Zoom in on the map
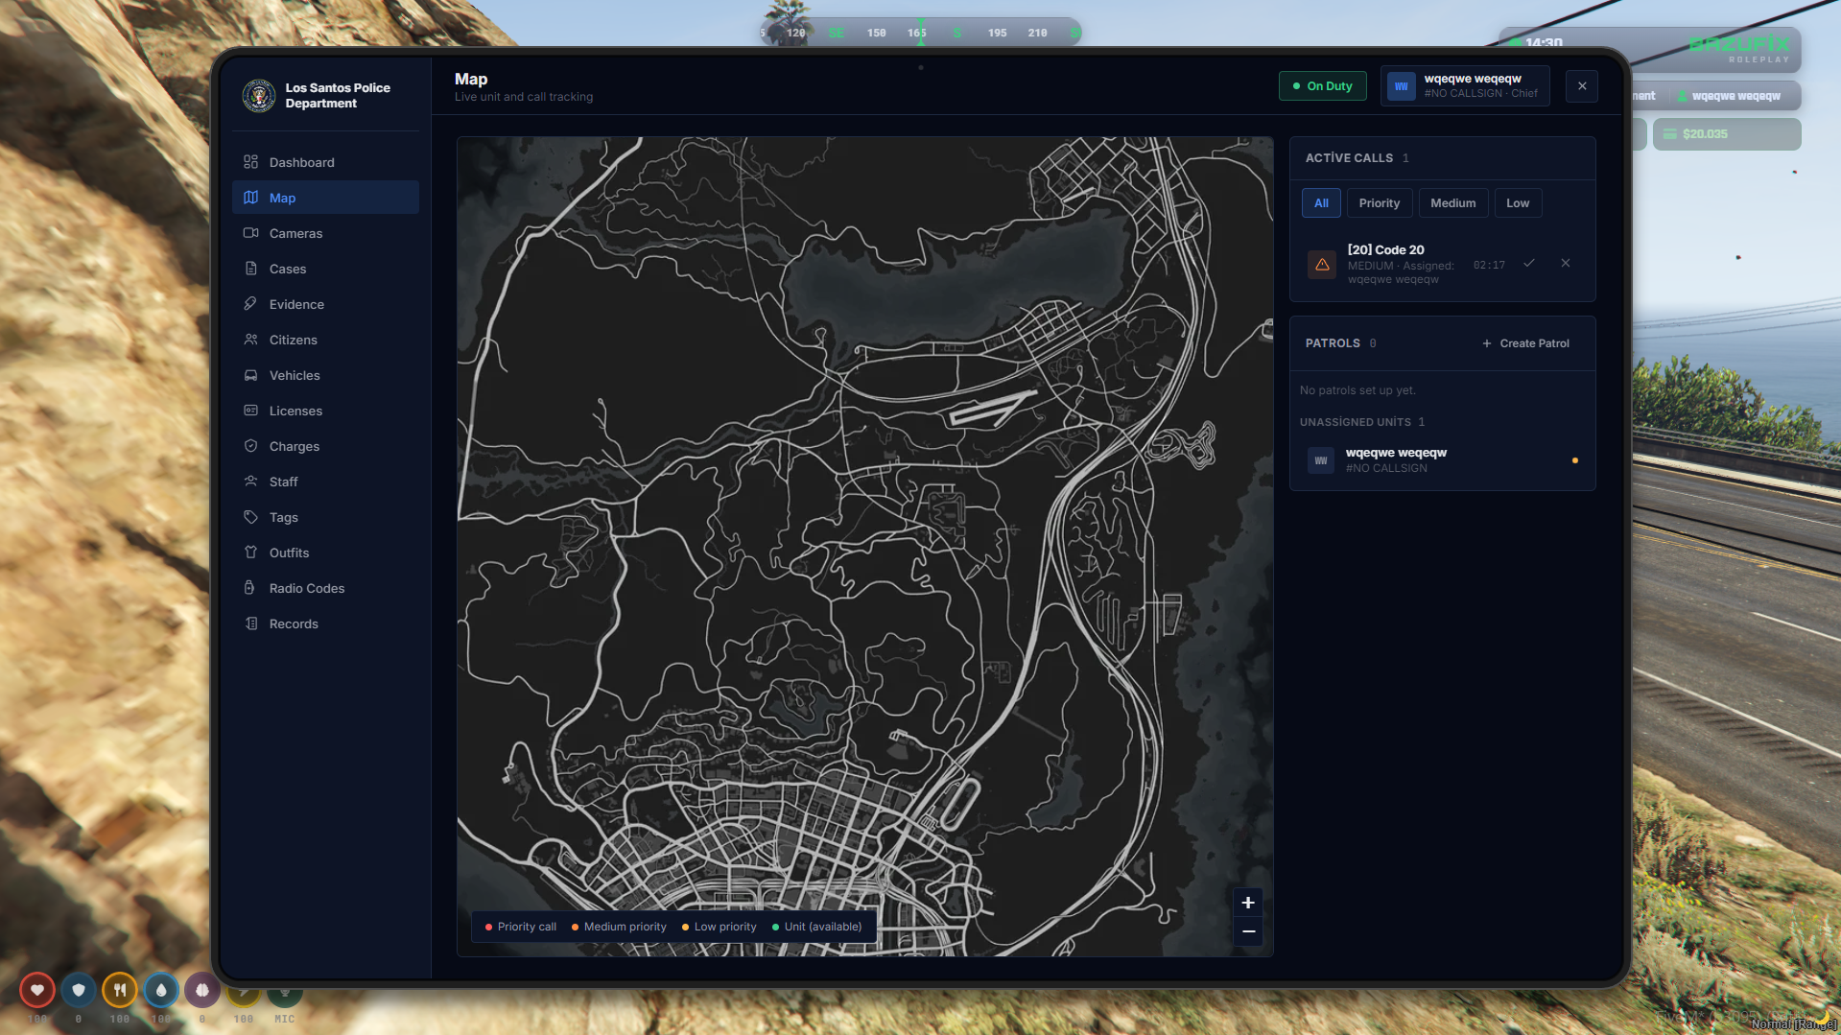Screen dimensions: 1841x1035 (x=1248, y=903)
